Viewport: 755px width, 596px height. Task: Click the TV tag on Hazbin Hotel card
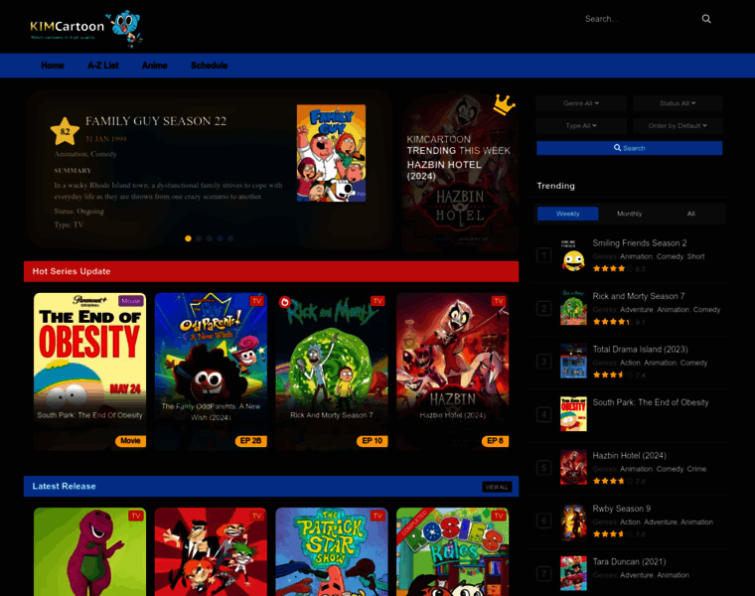pos(499,301)
